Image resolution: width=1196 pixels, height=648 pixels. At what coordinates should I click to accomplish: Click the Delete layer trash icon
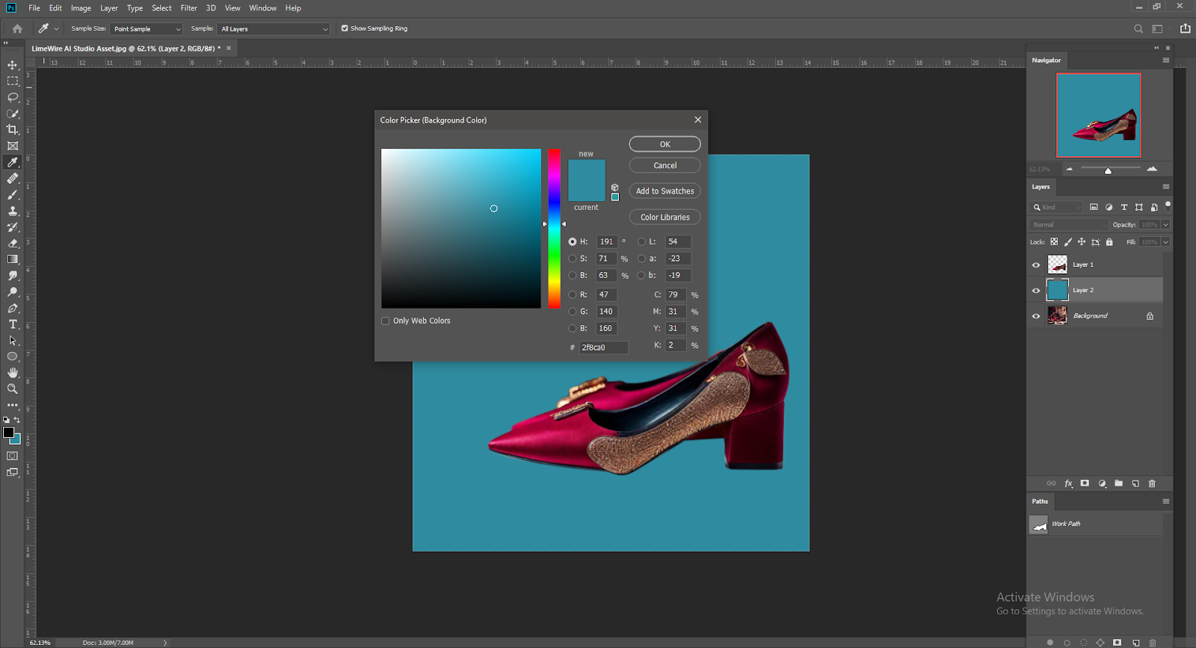point(1152,484)
